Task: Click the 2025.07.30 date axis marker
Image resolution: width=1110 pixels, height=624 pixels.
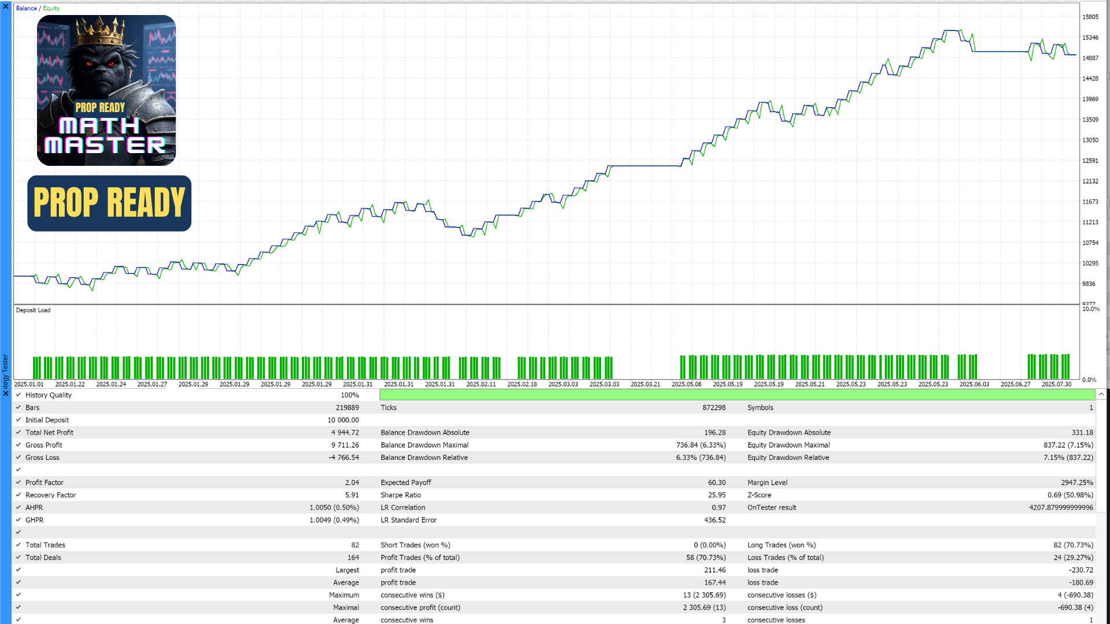Action: point(1056,384)
